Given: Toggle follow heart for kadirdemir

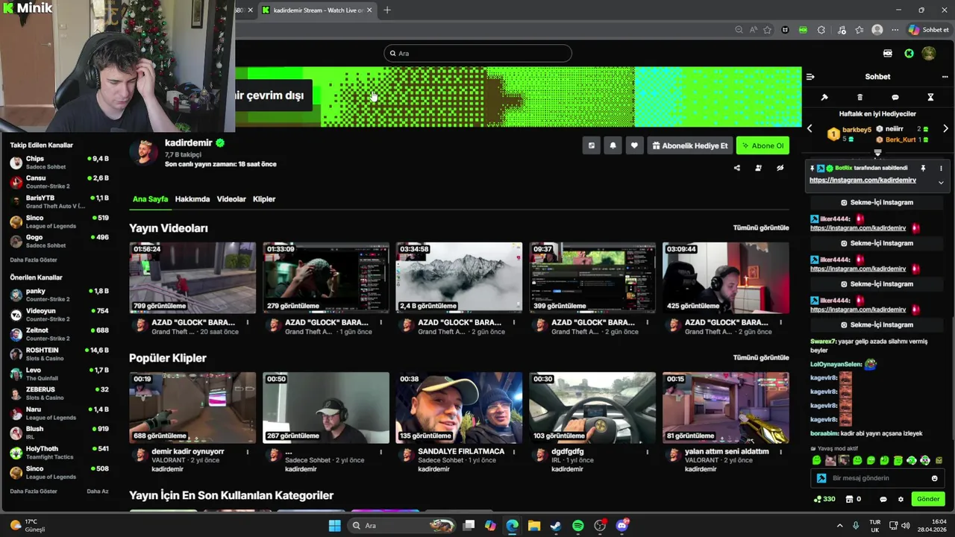Looking at the screenshot, I should 634,145.
